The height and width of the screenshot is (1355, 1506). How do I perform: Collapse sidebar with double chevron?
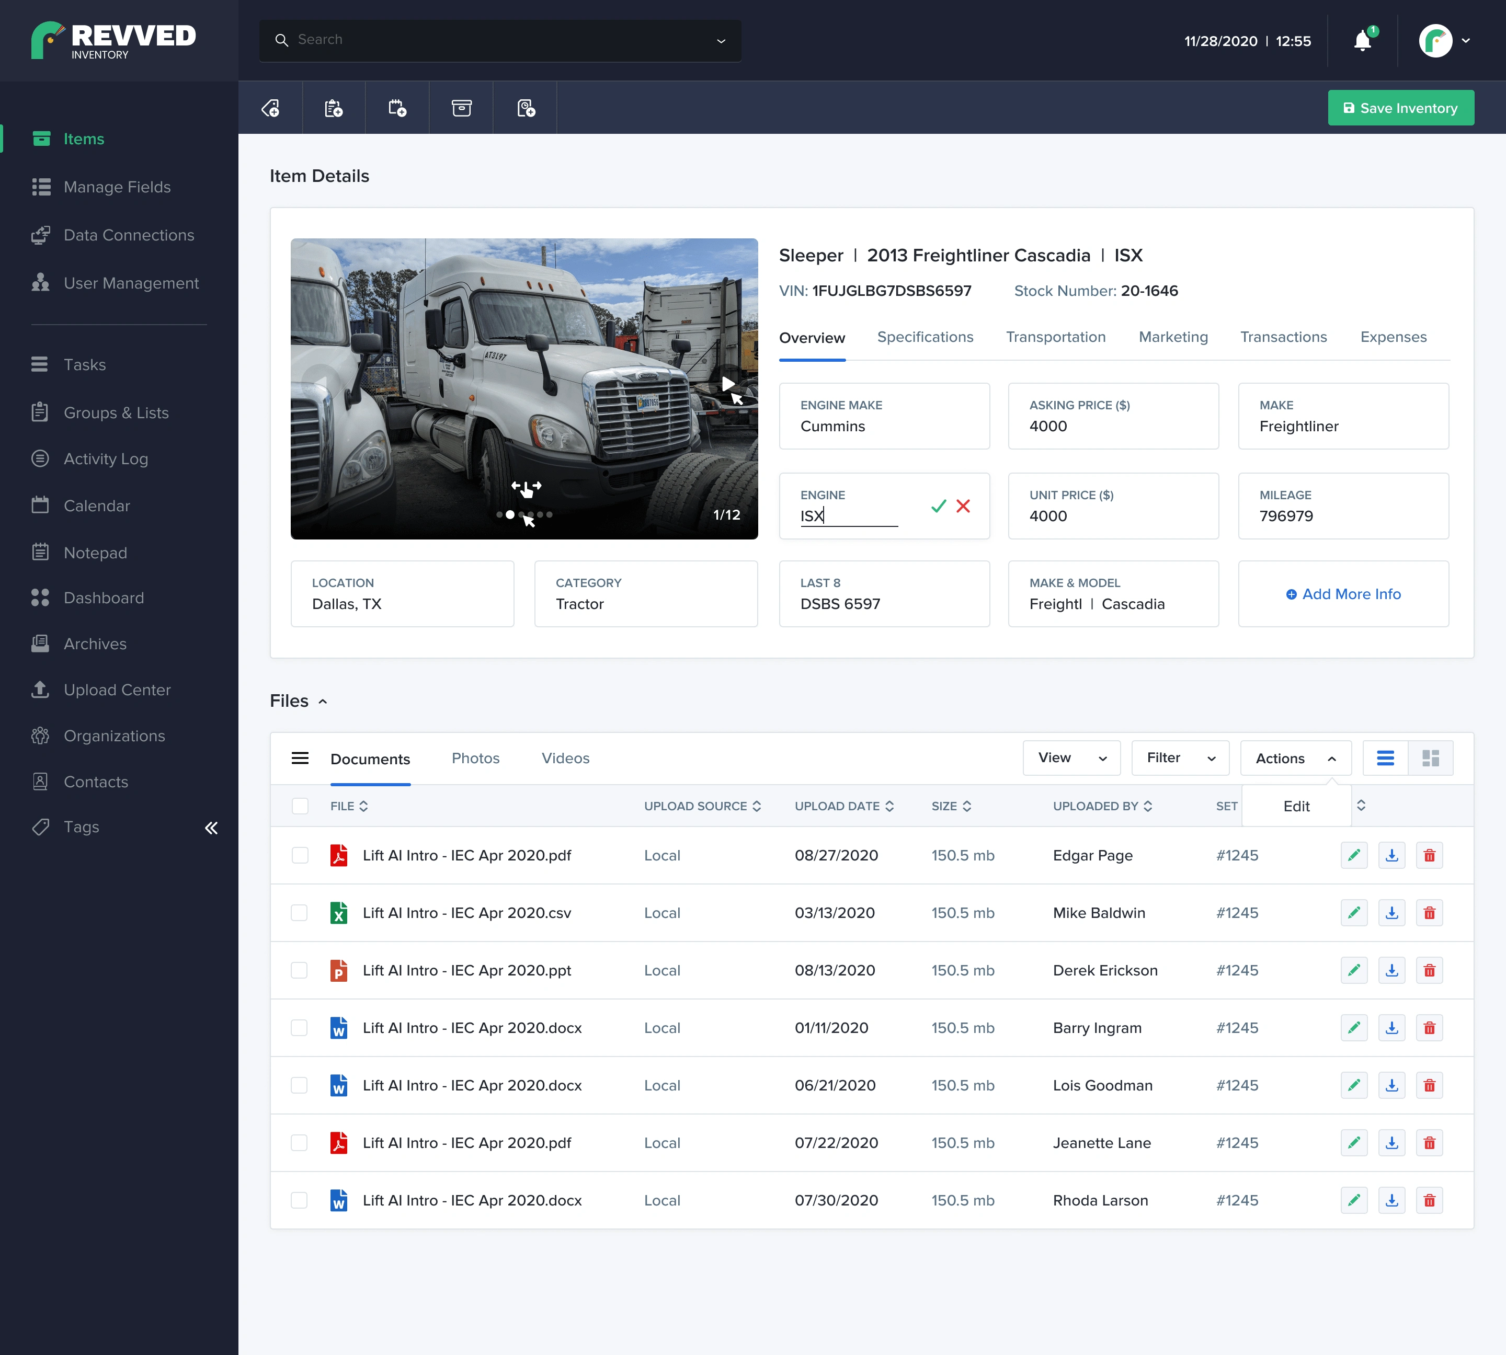click(x=212, y=828)
